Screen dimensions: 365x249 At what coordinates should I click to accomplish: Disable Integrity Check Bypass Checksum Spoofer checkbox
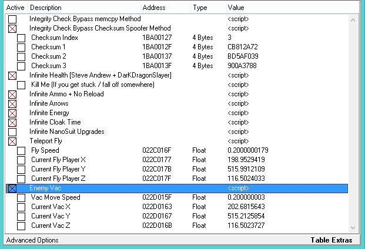click(12, 29)
